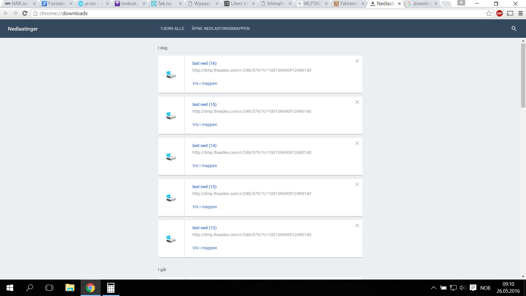Open the 'last ned (15)' file link
The height and width of the screenshot is (296, 526).
(x=204, y=105)
